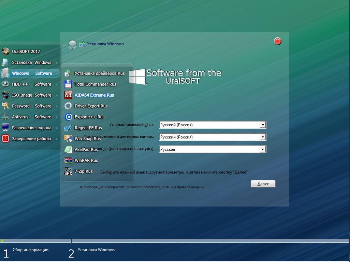
Task: Open Завершение работы menu entry
Action: coord(30,139)
